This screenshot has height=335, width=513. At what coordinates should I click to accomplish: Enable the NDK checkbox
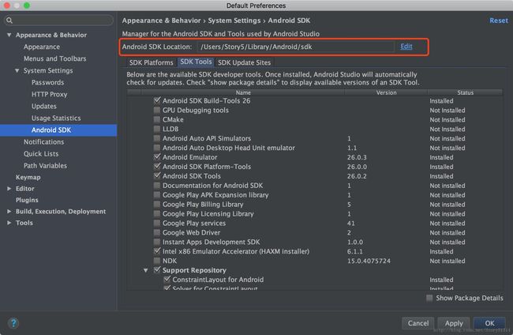pos(157,261)
